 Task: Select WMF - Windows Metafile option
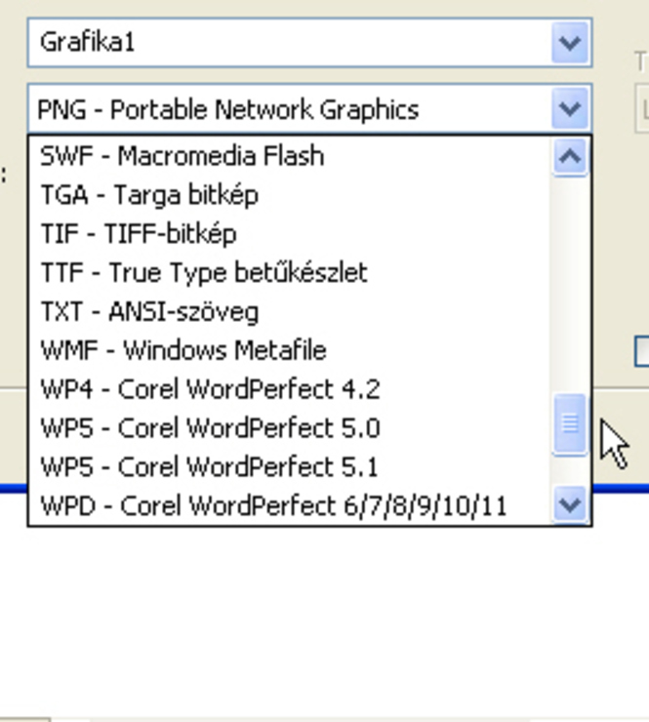[x=289, y=350]
